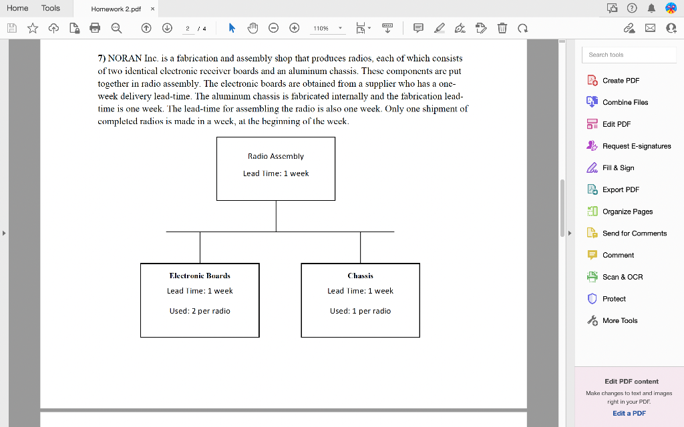This screenshot has height=427, width=684.
Task: Activate the text selection cursor tool
Action: click(x=231, y=28)
